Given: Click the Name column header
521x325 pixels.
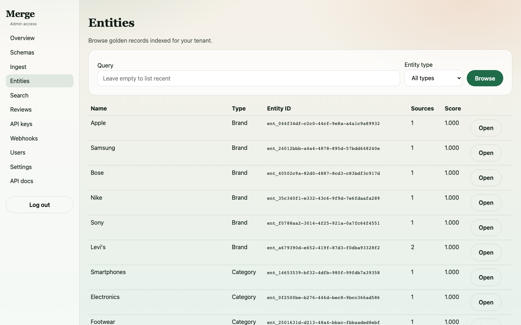Looking at the screenshot, I should (99, 108).
